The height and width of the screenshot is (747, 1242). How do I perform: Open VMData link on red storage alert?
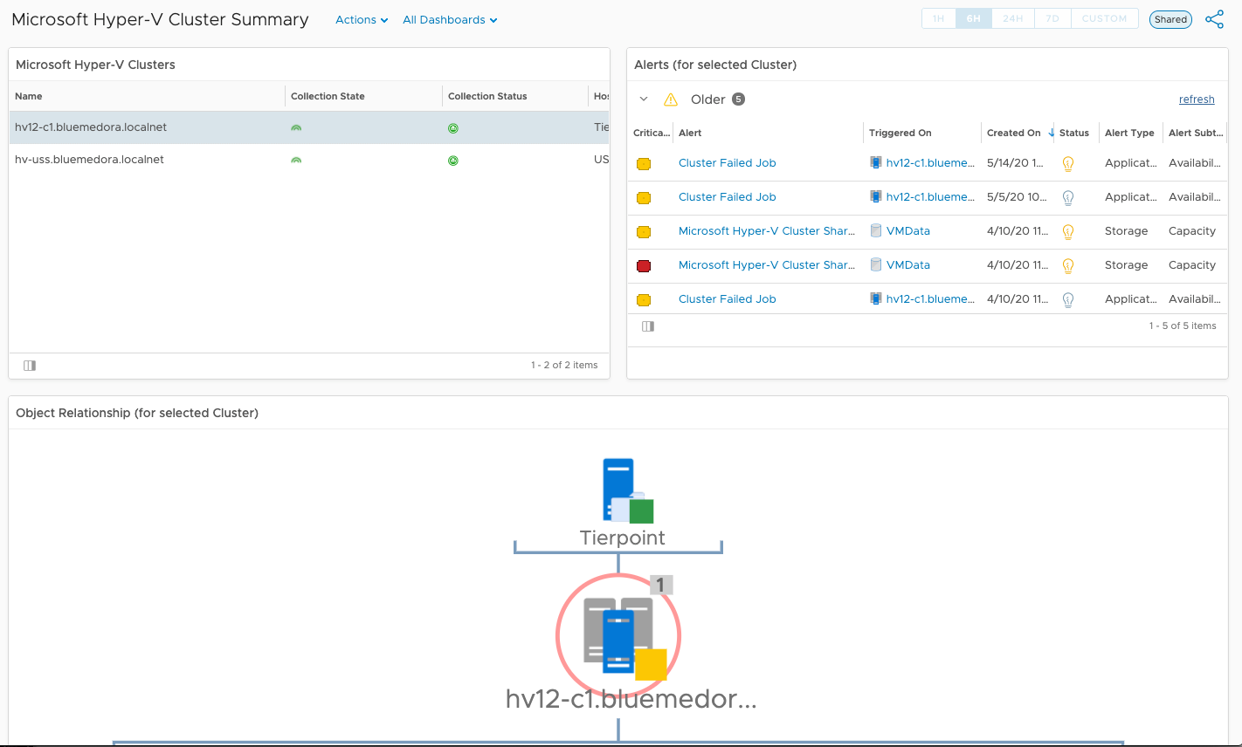[908, 265]
